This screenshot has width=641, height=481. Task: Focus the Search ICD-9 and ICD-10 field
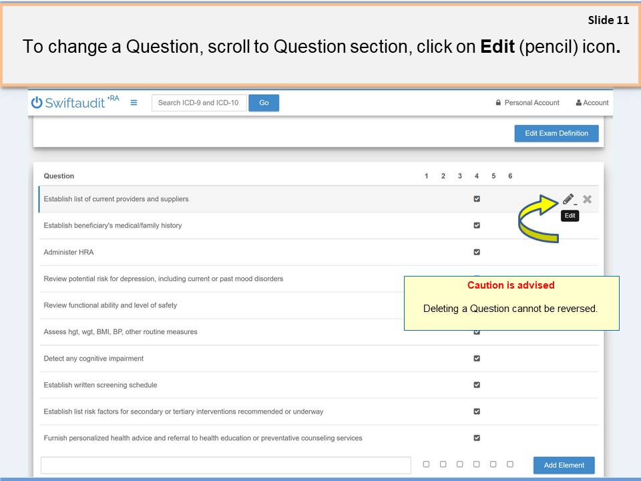click(198, 103)
